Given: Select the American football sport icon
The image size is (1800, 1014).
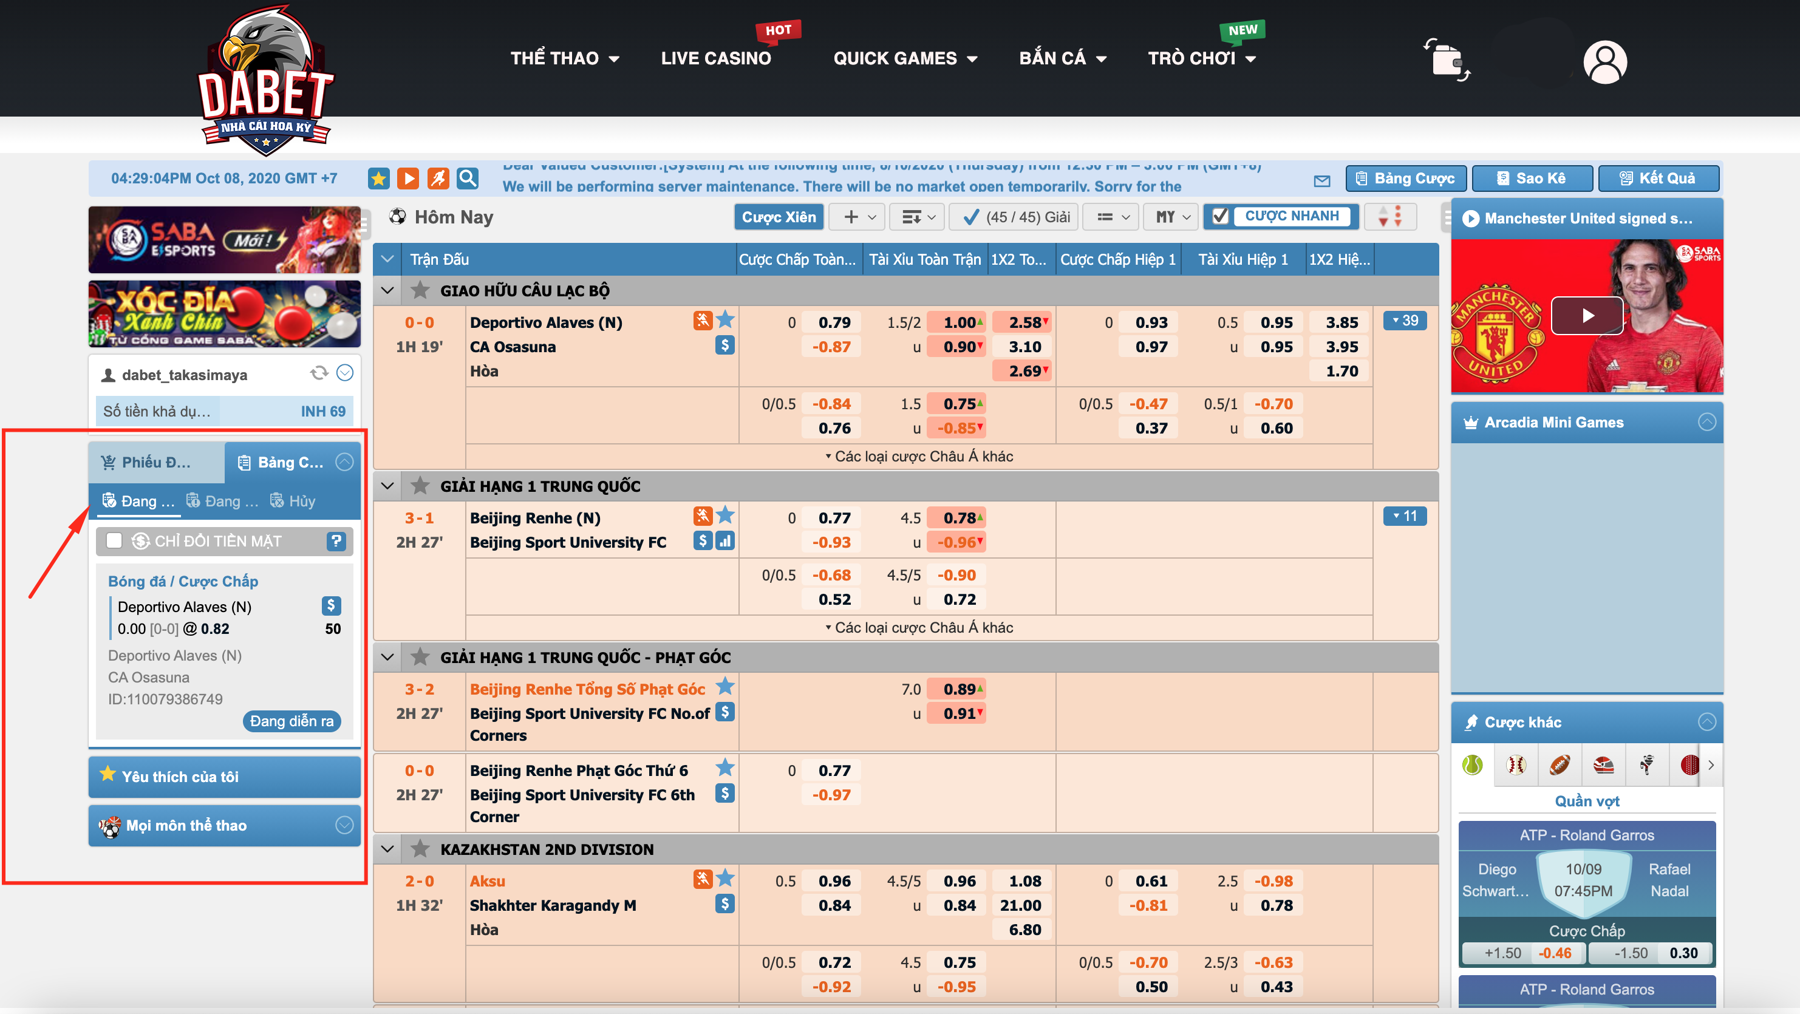Looking at the screenshot, I should click(x=1559, y=765).
